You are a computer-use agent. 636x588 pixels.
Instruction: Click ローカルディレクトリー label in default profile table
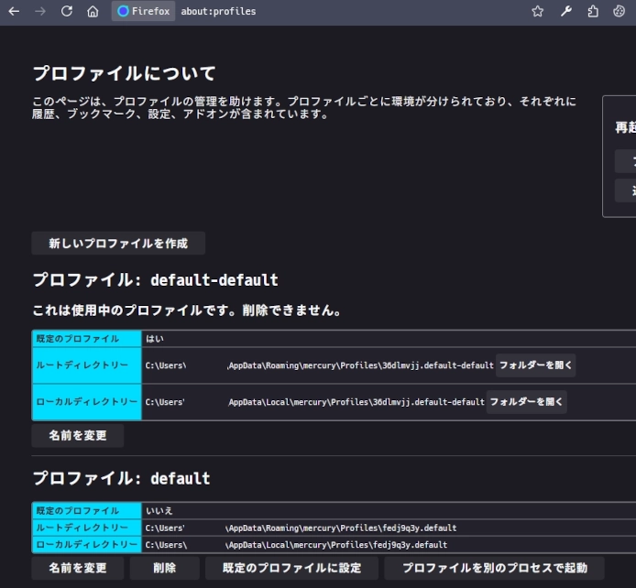(x=87, y=545)
